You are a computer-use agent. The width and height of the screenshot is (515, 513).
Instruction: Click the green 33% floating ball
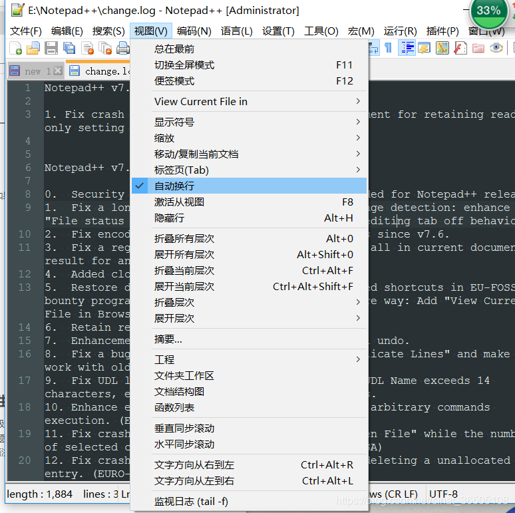click(x=488, y=12)
